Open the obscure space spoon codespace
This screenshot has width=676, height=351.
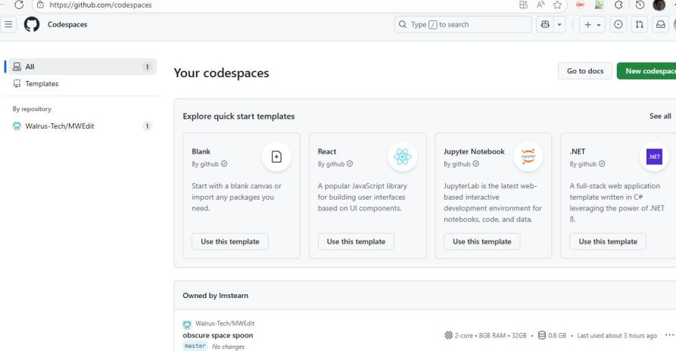pyautogui.click(x=218, y=335)
